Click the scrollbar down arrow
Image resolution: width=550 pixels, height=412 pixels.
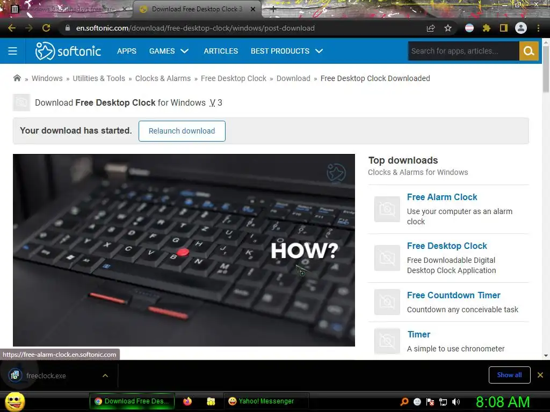pyautogui.click(x=546, y=356)
